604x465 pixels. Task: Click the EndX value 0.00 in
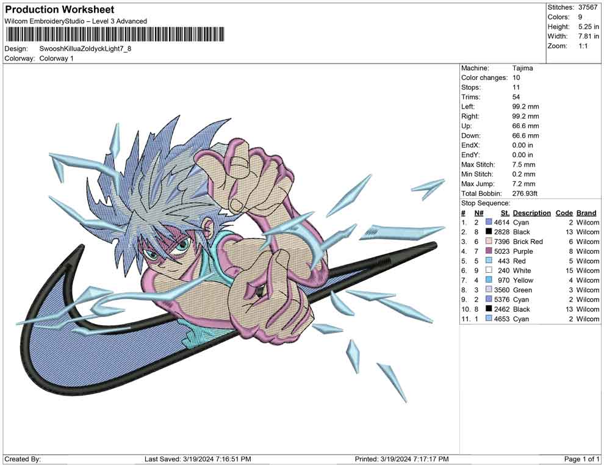523,145
